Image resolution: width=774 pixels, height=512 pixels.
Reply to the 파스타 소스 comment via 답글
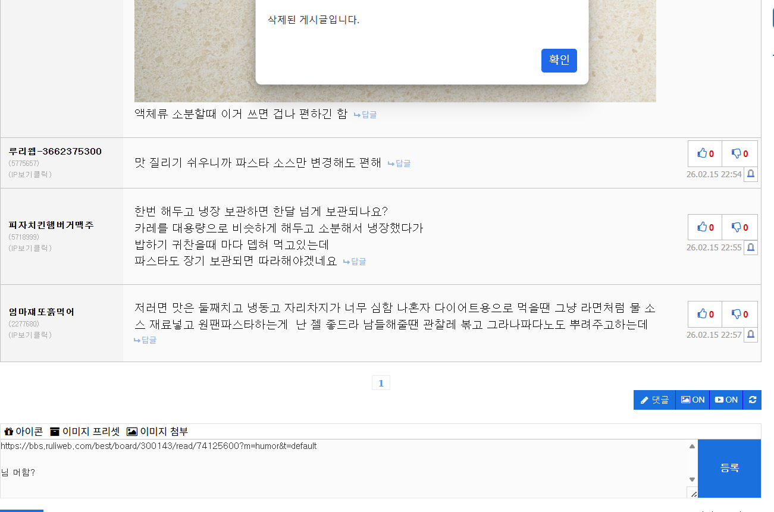pyautogui.click(x=399, y=164)
